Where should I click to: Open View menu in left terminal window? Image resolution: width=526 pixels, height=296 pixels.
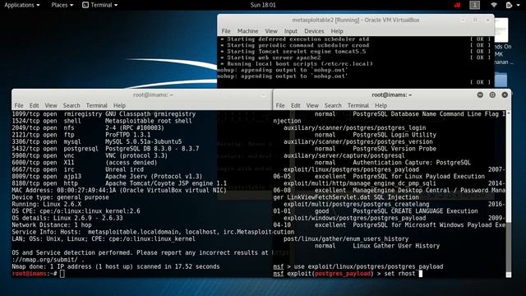point(51,105)
